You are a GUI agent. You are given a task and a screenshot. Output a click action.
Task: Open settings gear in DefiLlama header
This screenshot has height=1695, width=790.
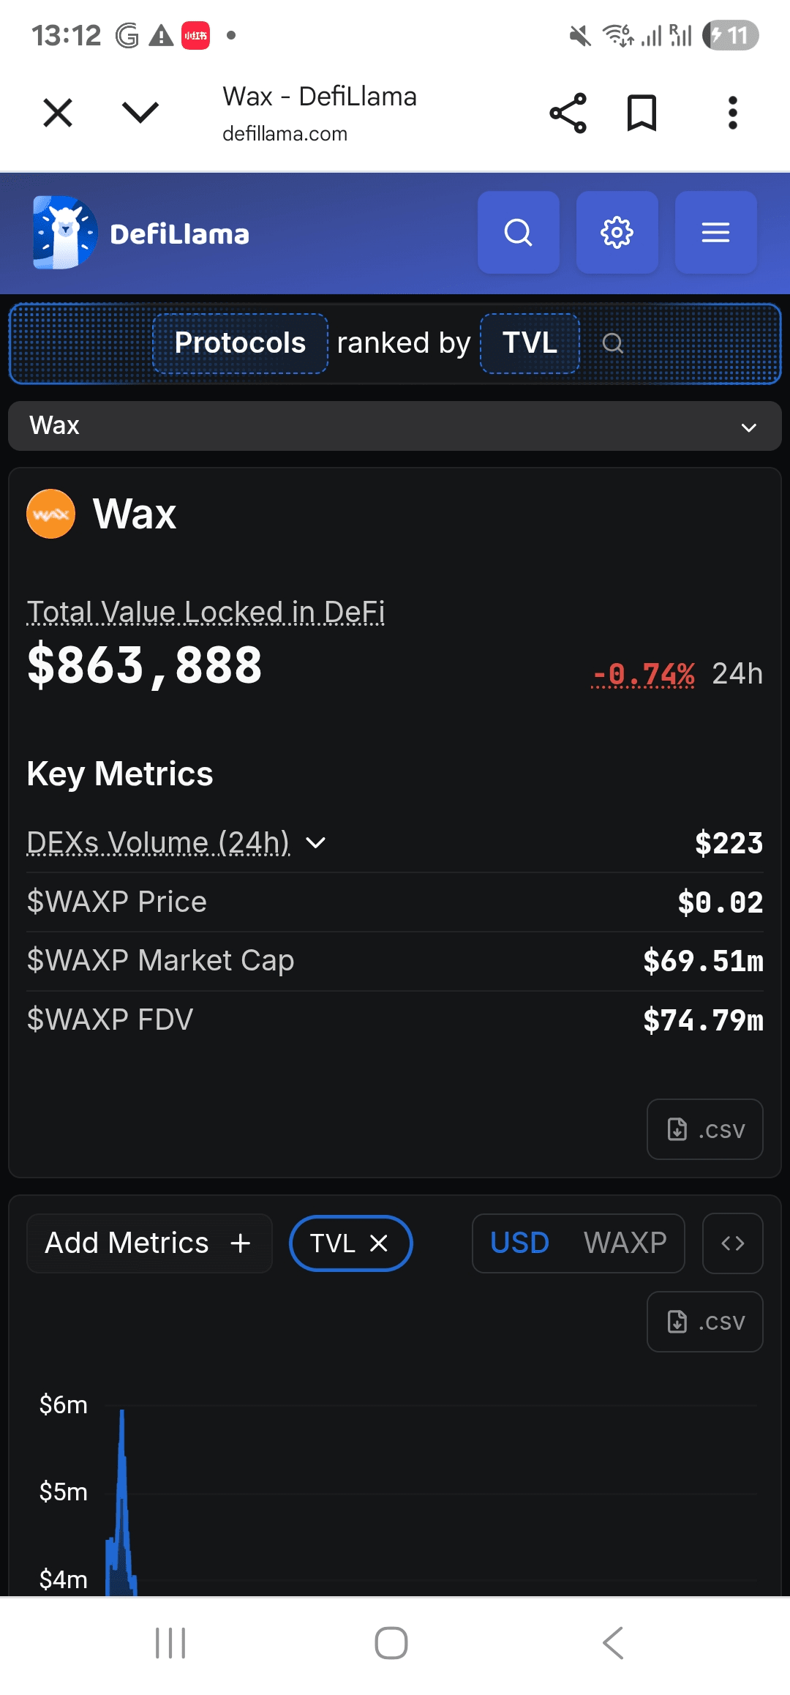point(617,233)
